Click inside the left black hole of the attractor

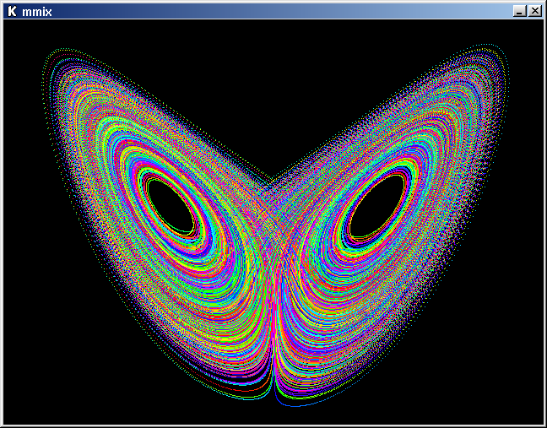click(x=173, y=206)
